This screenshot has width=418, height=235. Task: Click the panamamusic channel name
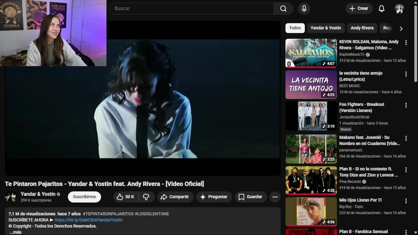click(x=351, y=150)
